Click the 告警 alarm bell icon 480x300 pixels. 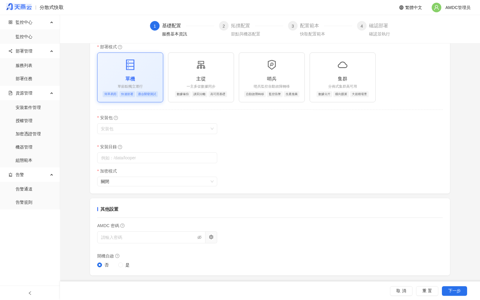pyautogui.click(x=10, y=175)
